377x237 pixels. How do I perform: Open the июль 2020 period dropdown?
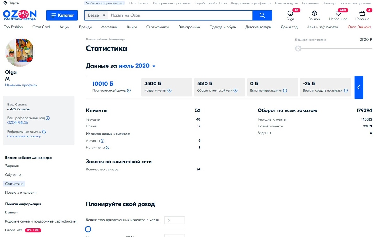click(x=137, y=66)
